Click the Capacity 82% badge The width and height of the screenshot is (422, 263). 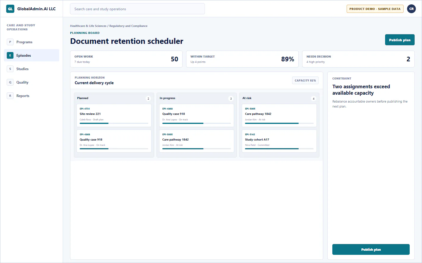coord(305,80)
